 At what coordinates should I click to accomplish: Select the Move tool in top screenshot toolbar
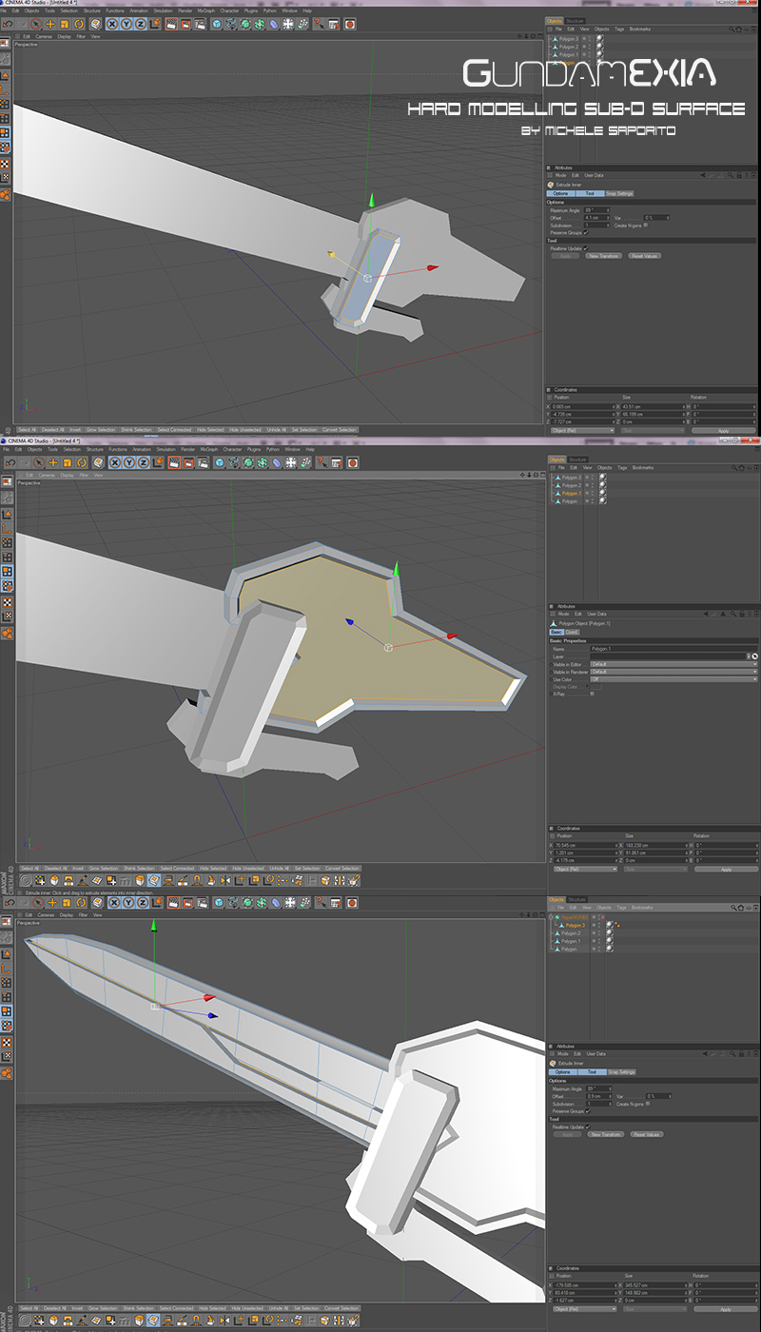50,23
